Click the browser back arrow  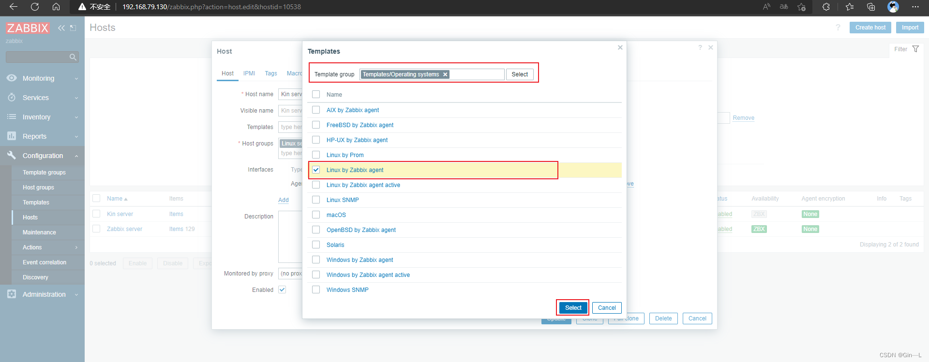coord(14,7)
